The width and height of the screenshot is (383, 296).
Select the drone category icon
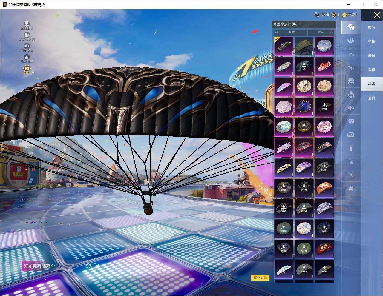pyautogui.click(x=351, y=54)
